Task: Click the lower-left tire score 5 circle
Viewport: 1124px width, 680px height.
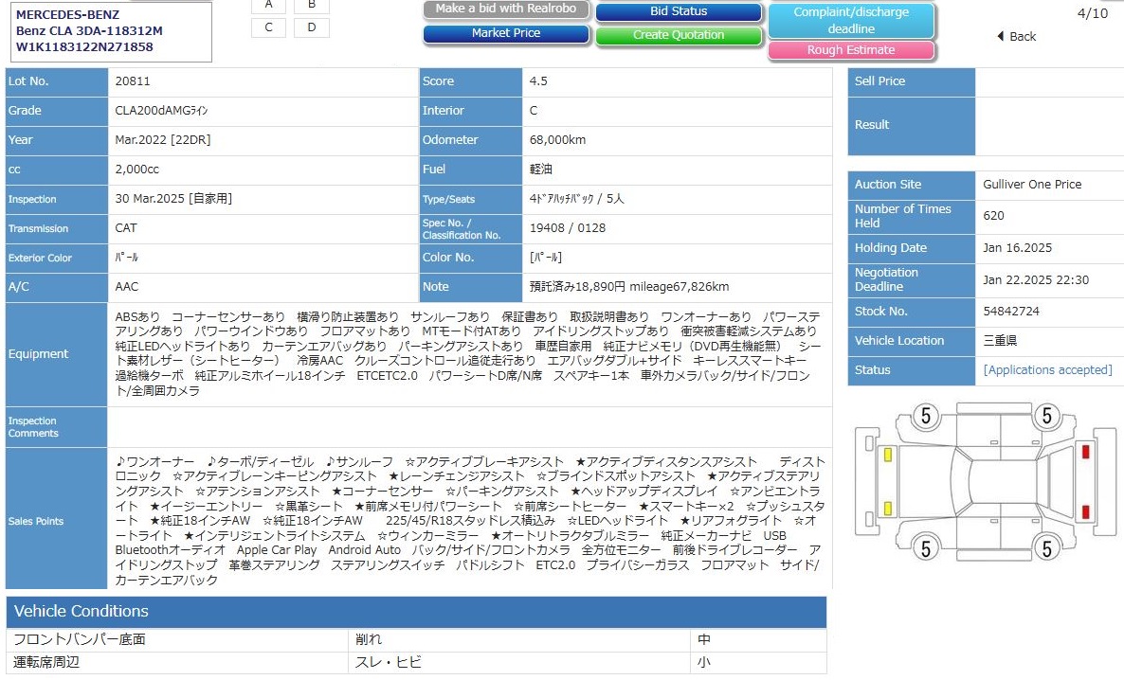Action: (925, 546)
